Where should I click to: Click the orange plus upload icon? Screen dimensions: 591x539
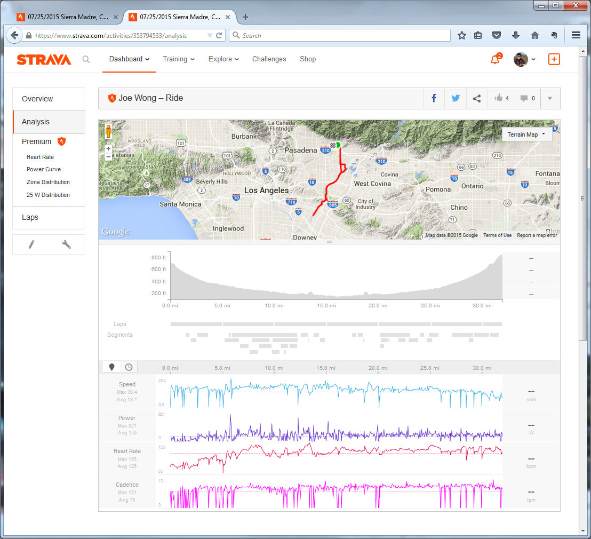click(x=554, y=59)
